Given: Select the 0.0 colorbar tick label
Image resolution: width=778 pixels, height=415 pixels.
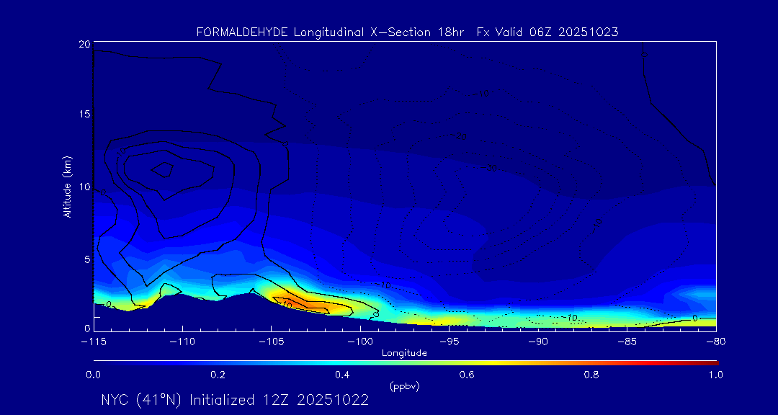Looking at the screenshot, I should click(x=93, y=375).
